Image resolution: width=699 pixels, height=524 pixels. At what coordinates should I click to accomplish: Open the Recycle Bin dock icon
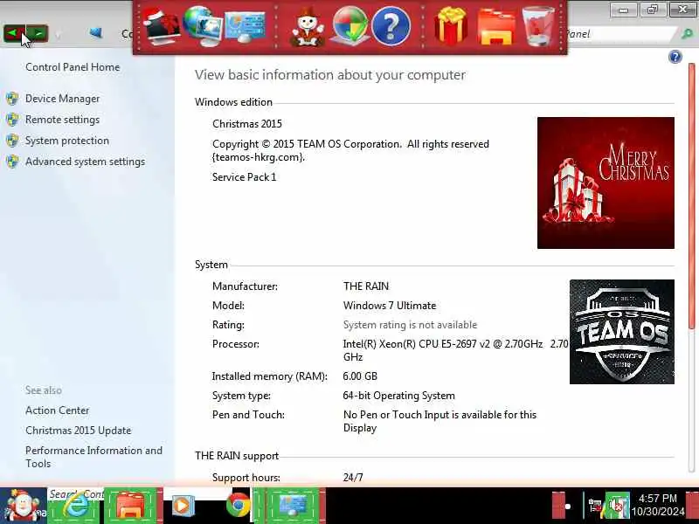(537, 26)
